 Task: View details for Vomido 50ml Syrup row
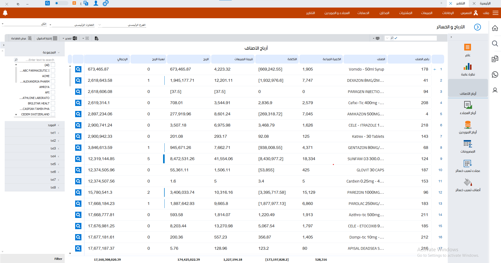(x=78, y=69)
